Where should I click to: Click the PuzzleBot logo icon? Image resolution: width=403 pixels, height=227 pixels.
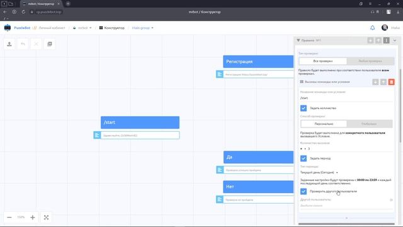click(8, 28)
